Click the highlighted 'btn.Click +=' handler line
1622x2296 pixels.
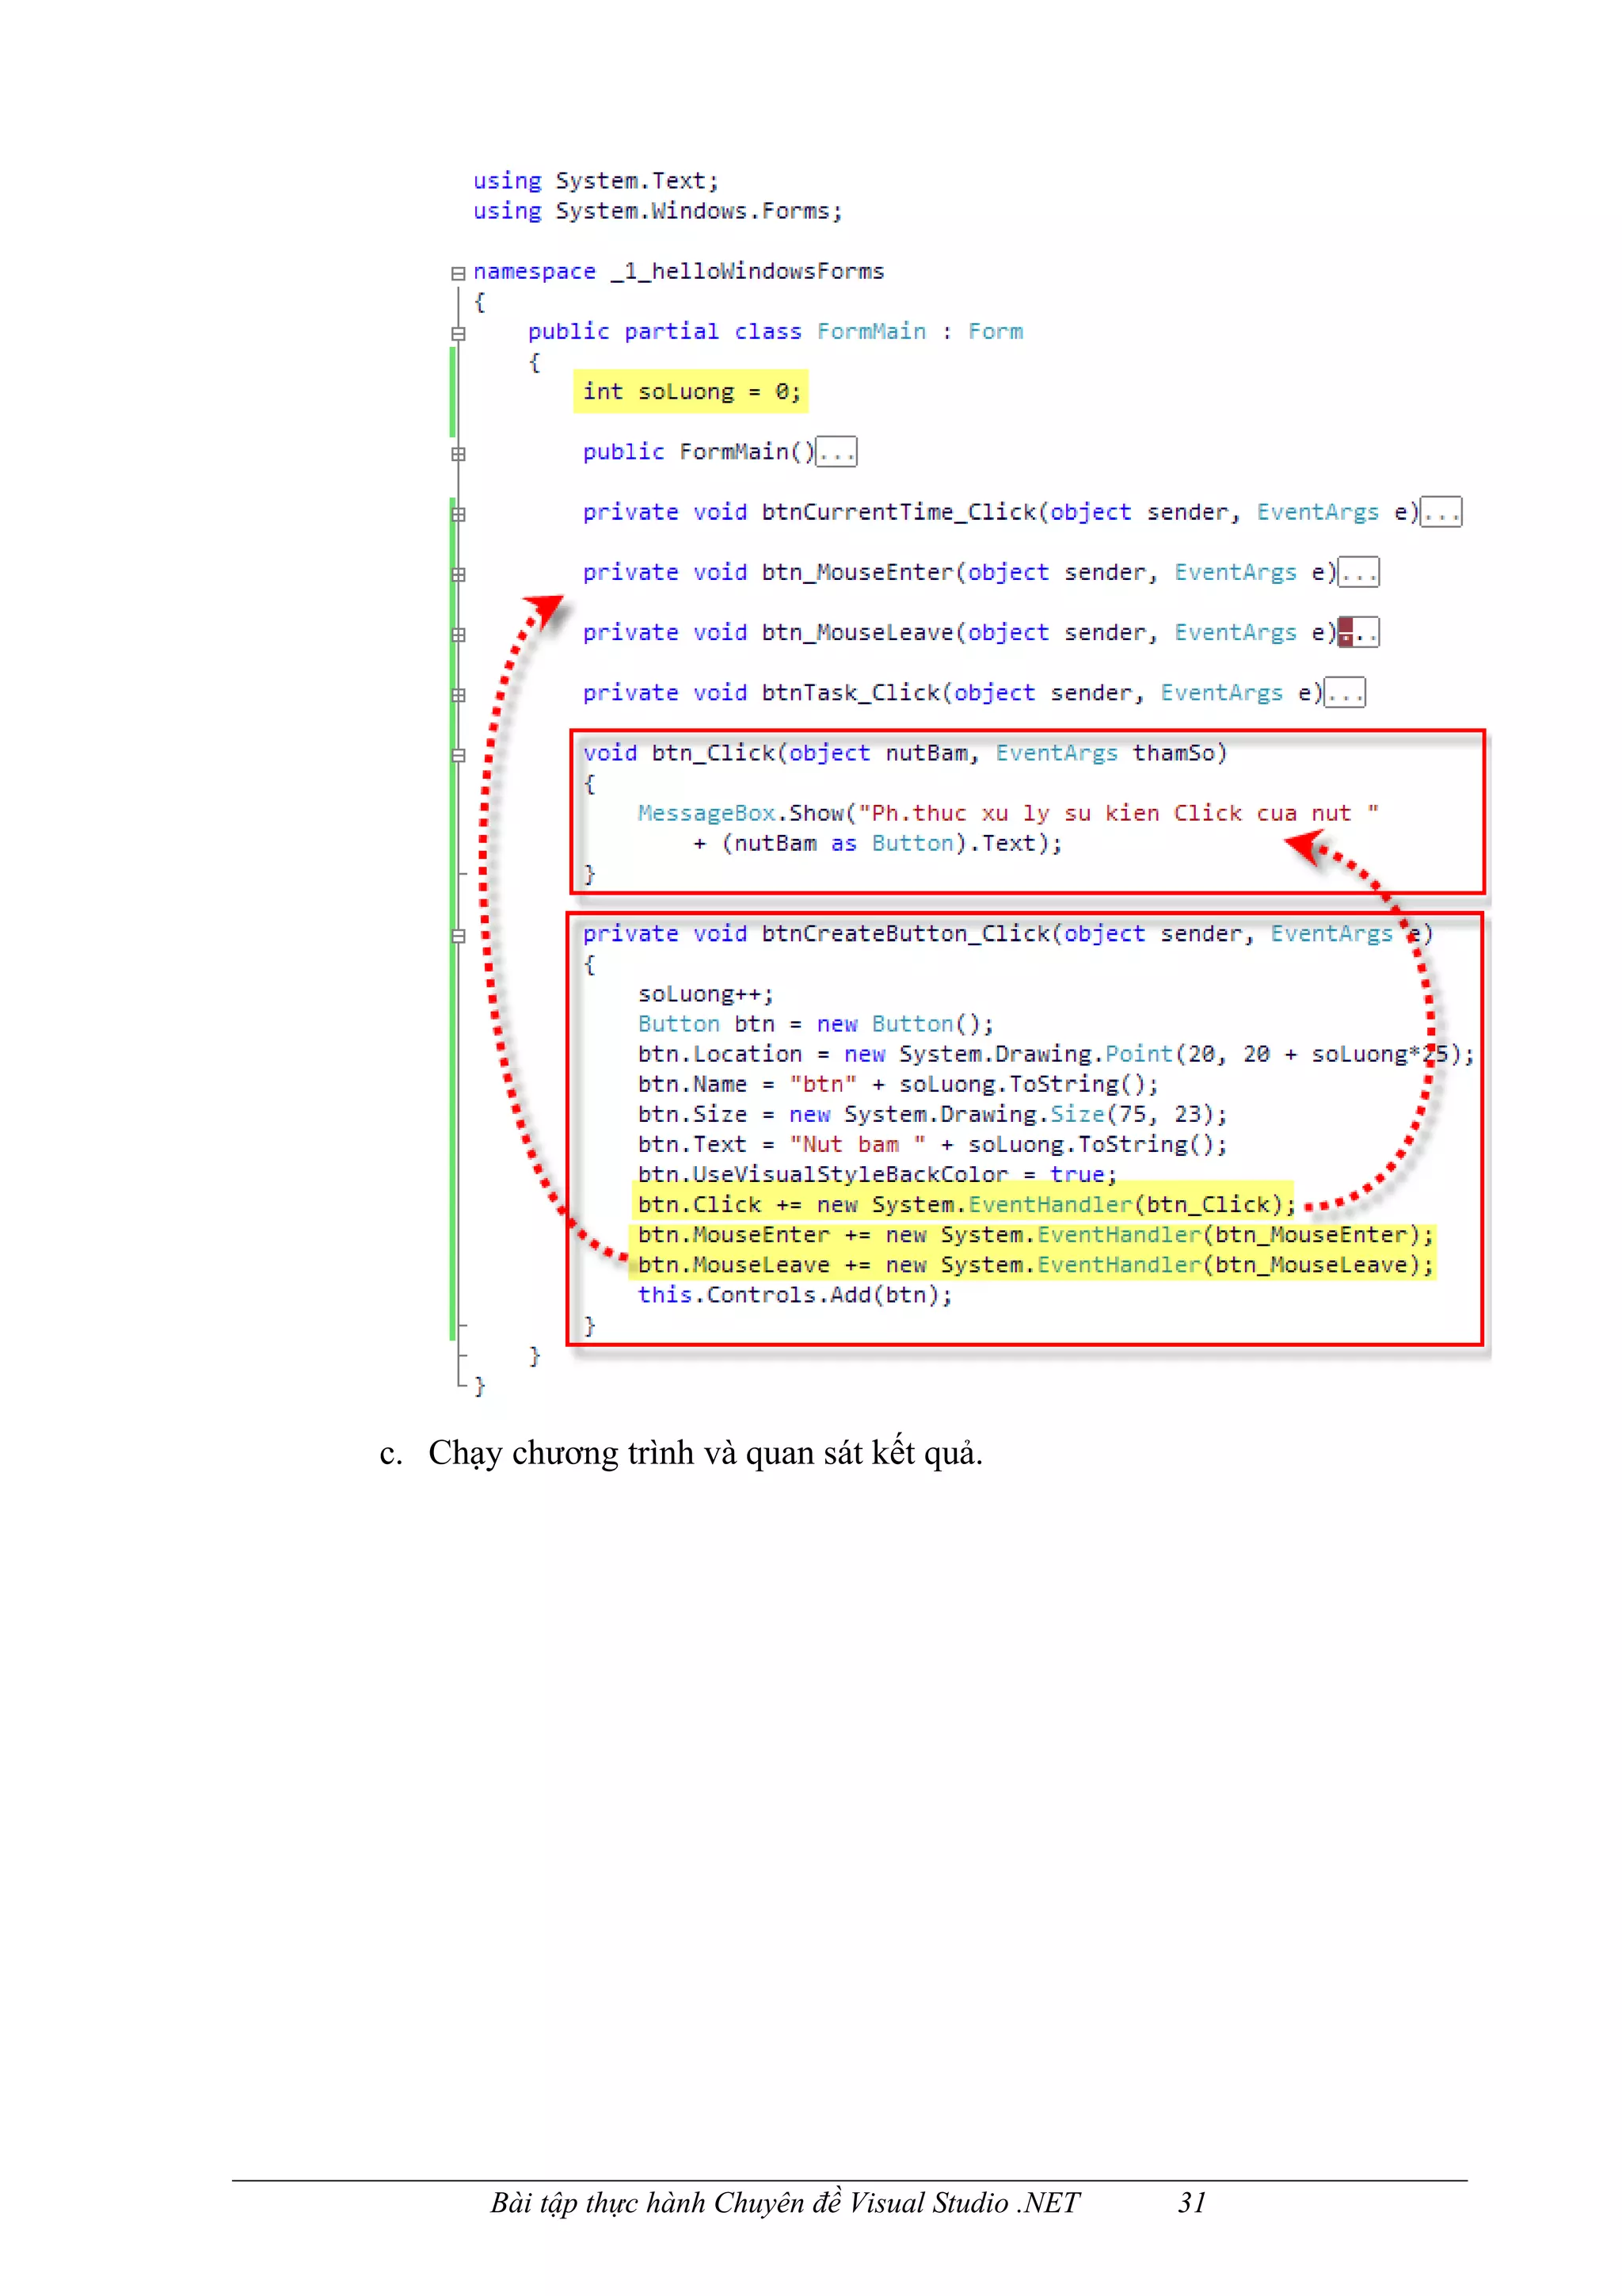(965, 1204)
